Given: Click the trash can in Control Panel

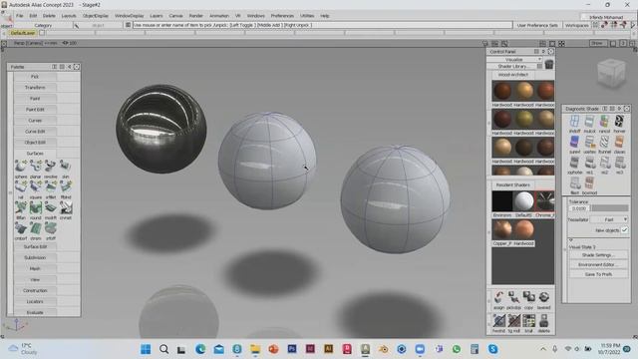Looking at the screenshot, I should tap(549, 65).
